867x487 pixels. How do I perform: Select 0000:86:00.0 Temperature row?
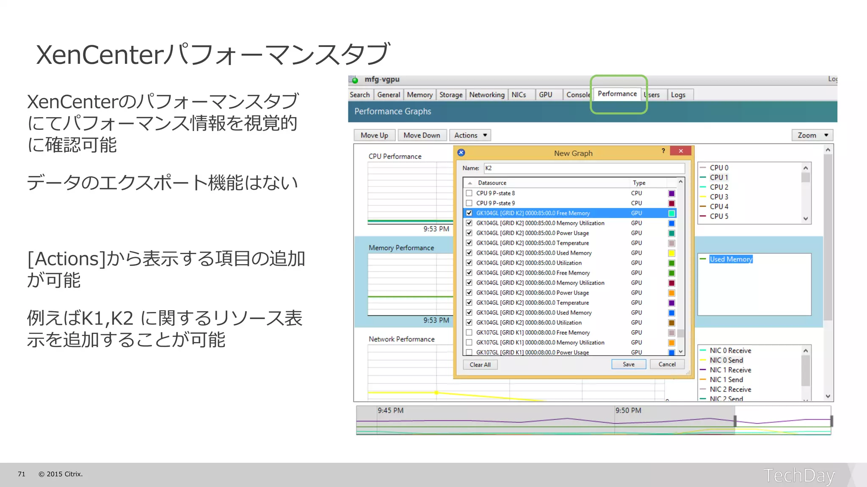point(569,303)
